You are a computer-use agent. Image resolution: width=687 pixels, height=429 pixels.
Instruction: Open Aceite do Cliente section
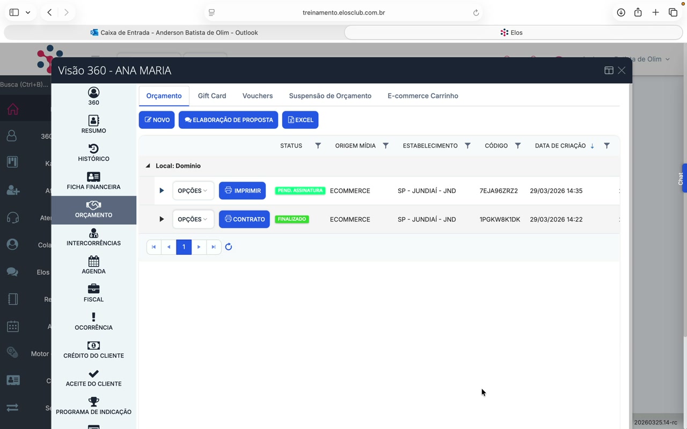[x=93, y=378]
